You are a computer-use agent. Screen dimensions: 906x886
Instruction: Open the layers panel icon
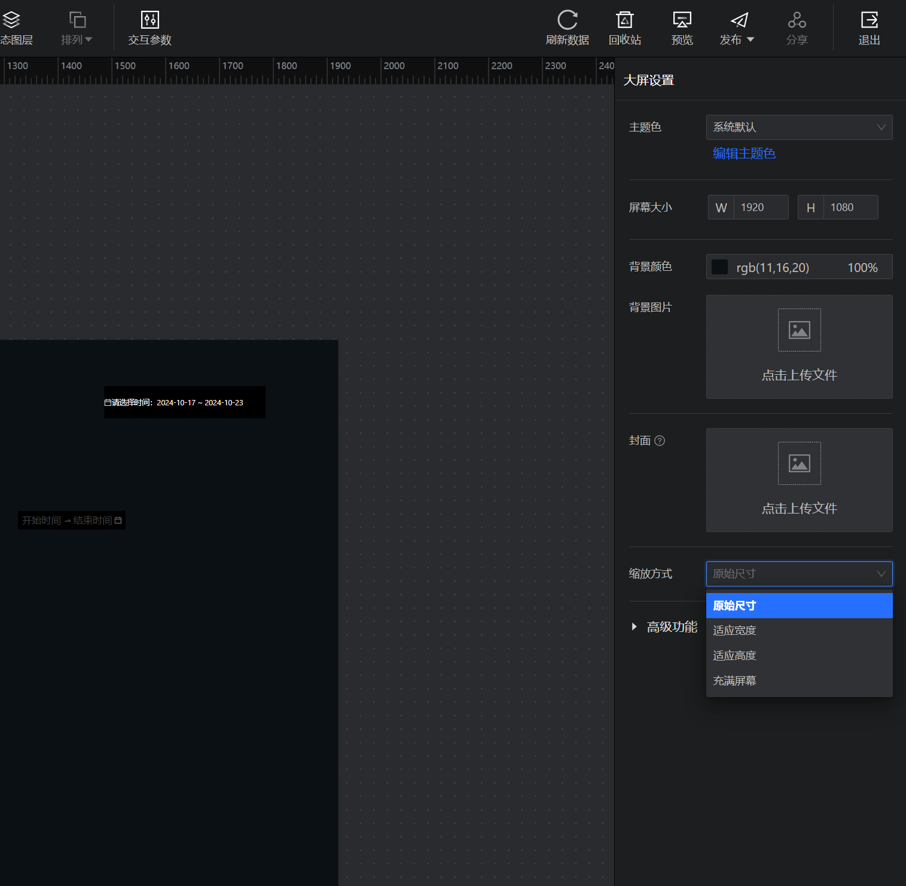(12, 21)
